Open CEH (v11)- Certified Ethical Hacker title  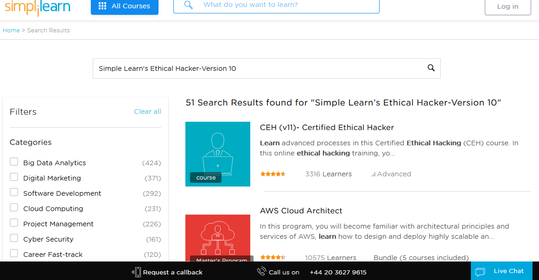coord(327,127)
